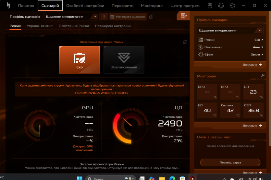Viewport: 271px width, 180px height.
Task: Launch Copilot from the taskbar
Action: click(x=152, y=178)
